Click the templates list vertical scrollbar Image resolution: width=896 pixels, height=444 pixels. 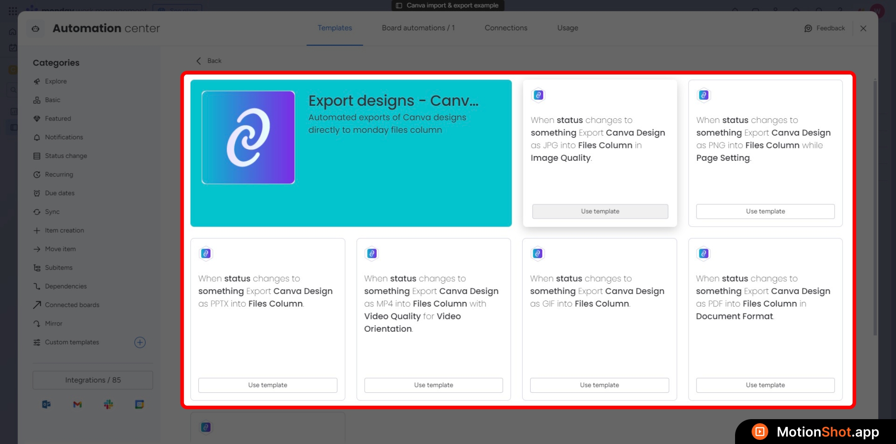(875, 207)
